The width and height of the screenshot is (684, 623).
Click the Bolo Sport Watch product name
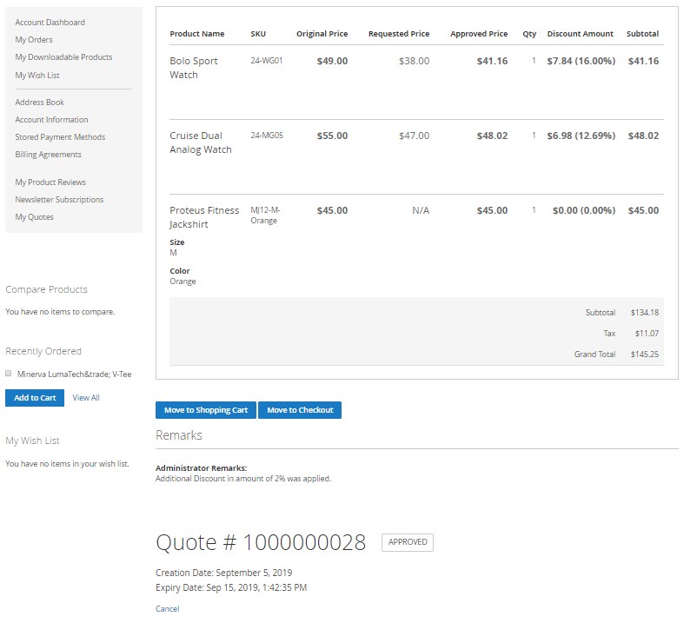194,68
